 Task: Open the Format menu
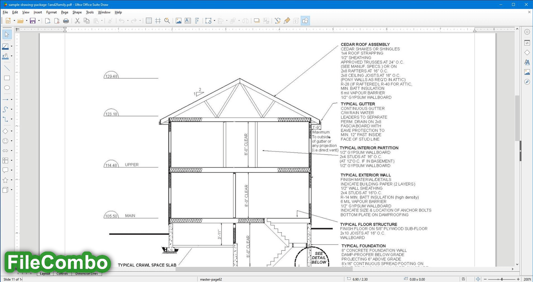click(x=51, y=12)
